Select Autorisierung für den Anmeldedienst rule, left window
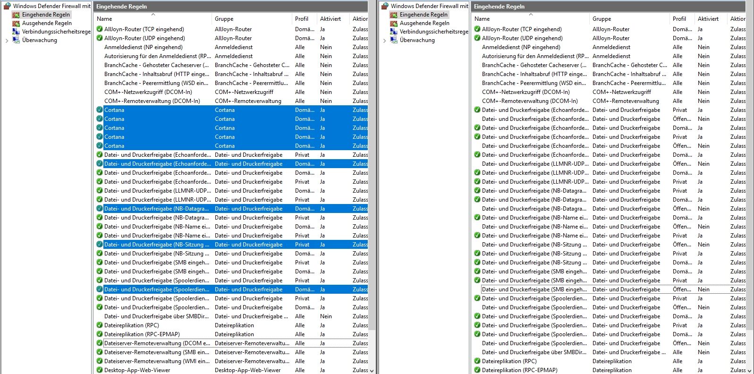 157,56
